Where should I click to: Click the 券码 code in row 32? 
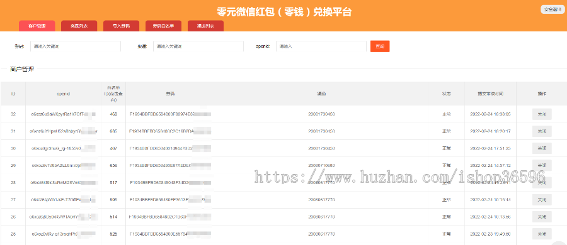coord(170,114)
